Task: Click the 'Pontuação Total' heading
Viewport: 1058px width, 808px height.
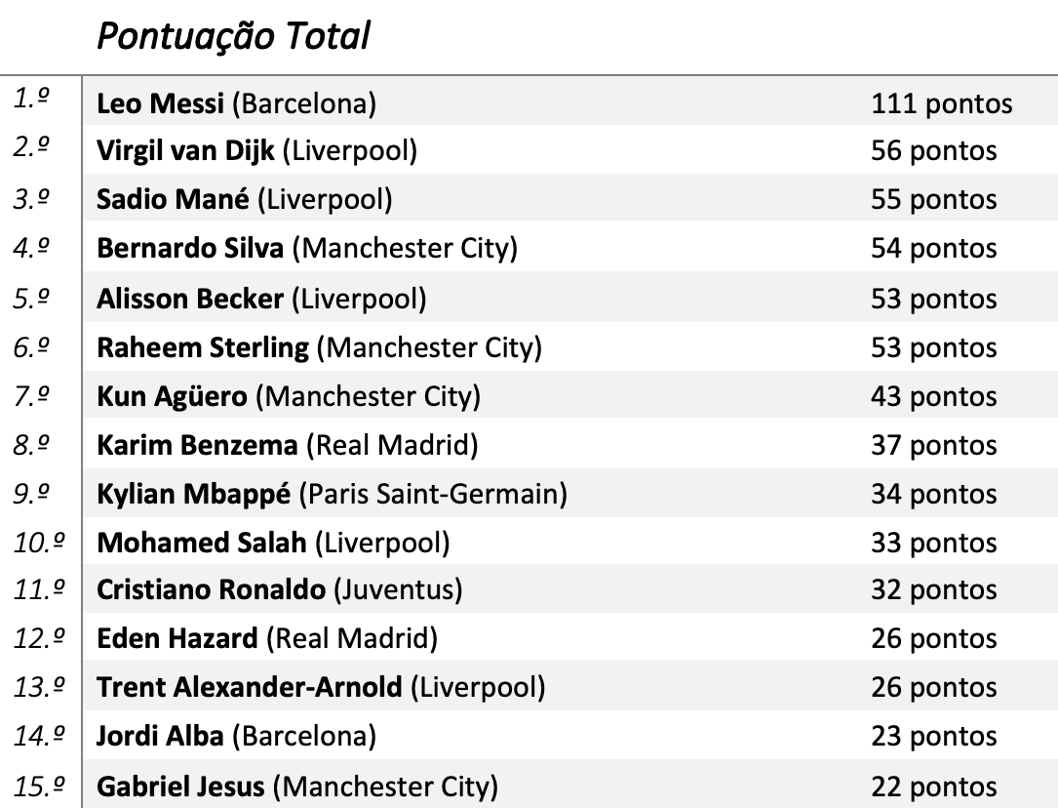Action: coord(233,37)
